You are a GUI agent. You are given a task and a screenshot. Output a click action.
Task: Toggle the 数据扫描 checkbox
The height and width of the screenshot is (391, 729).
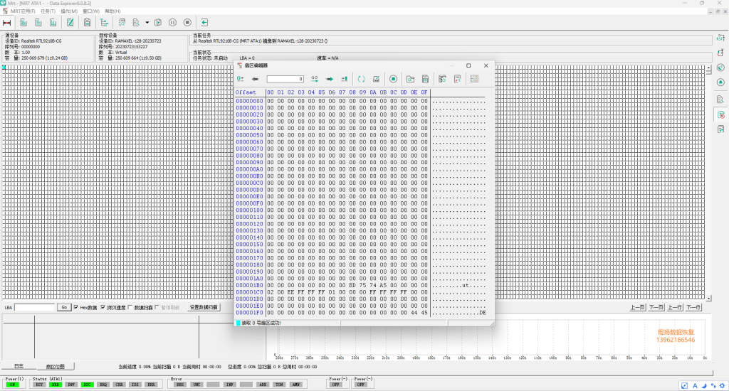click(x=130, y=307)
